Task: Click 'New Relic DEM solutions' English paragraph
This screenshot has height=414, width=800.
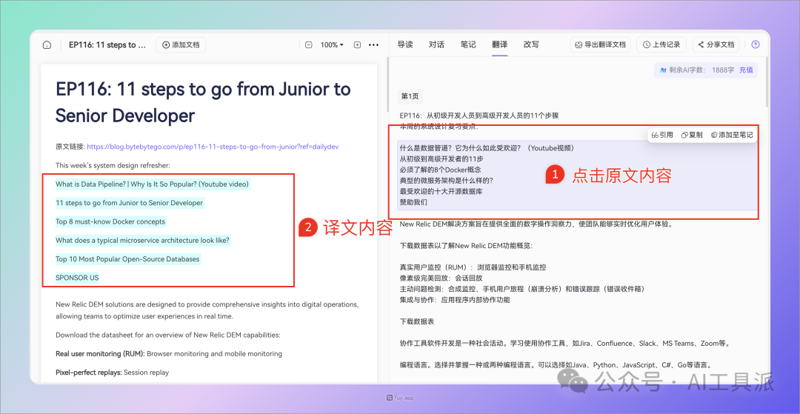Action: pos(207,310)
